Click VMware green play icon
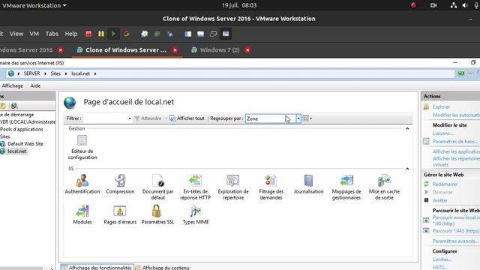480x270 pixels. click(x=113, y=34)
